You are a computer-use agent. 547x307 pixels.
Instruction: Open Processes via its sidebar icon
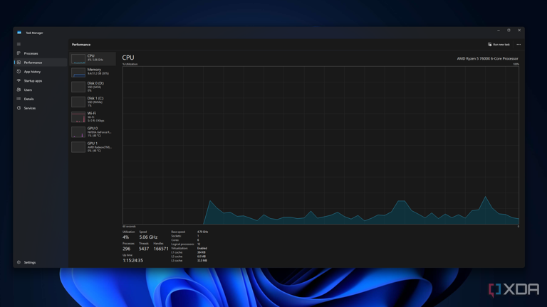tap(19, 53)
